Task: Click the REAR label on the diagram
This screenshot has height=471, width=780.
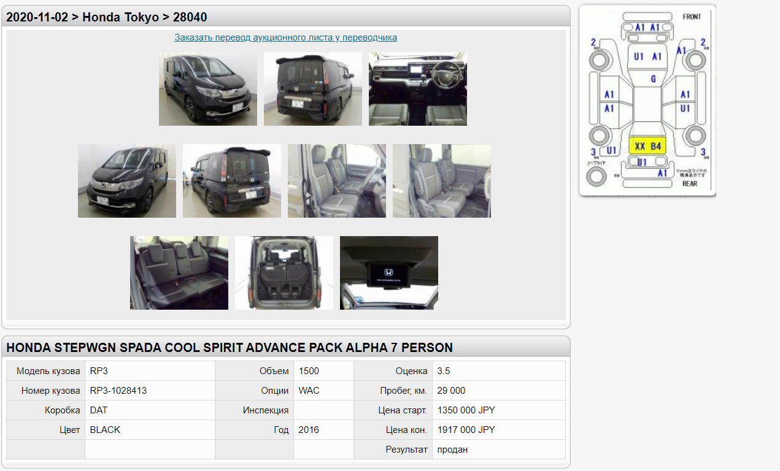Action: tap(690, 183)
